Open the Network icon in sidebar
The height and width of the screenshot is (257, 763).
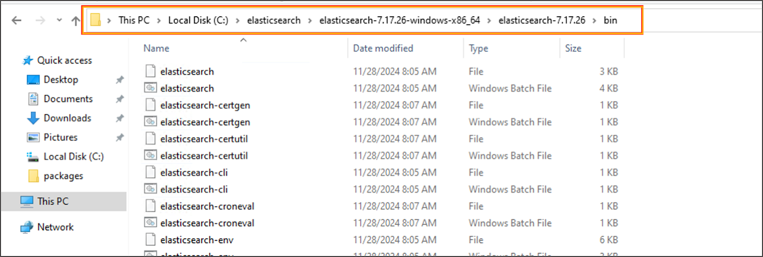(27, 227)
